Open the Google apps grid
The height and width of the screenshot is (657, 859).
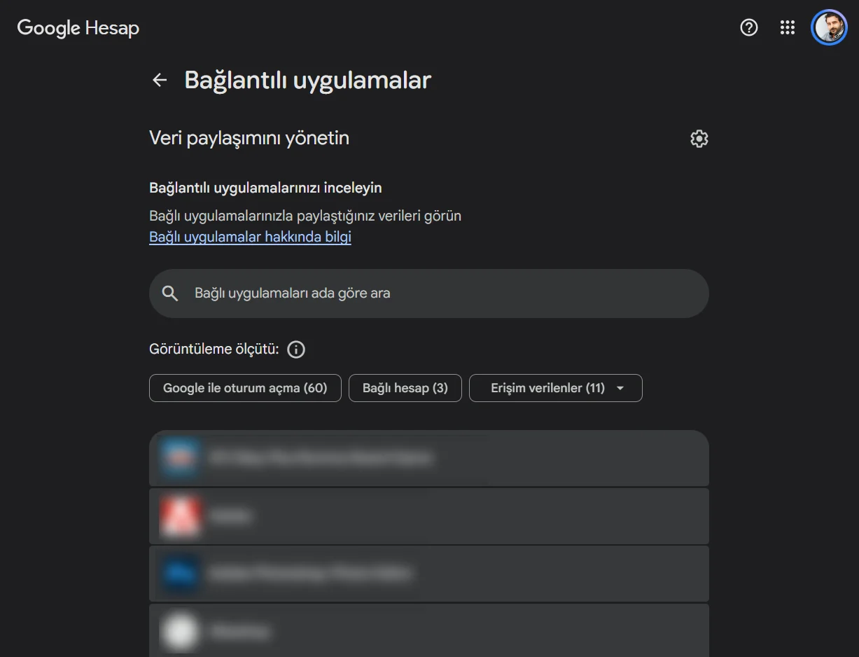coord(788,27)
